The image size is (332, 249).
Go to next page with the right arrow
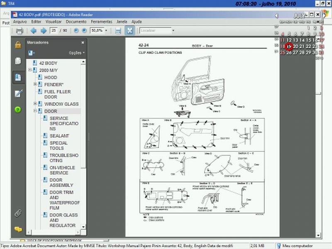tap(44, 31)
